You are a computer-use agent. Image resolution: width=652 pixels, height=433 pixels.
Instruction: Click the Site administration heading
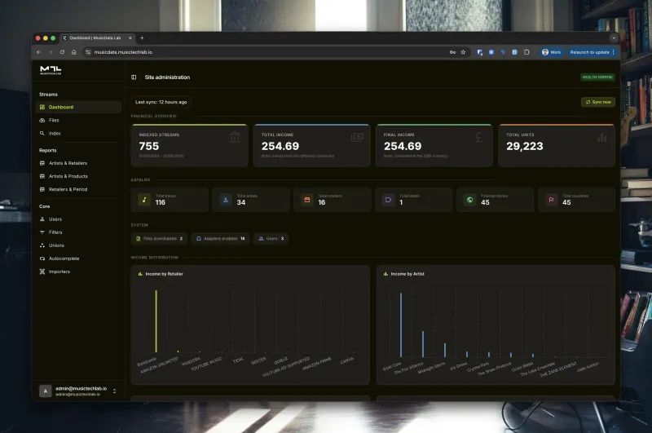pos(167,77)
